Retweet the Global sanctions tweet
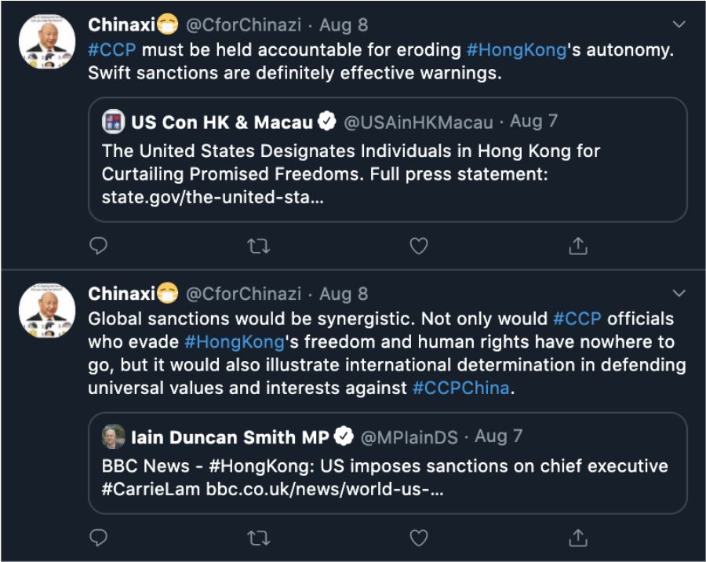Image resolution: width=706 pixels, height=562 pixels. 258,538
